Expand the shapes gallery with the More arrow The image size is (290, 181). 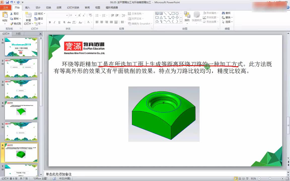click(x=181, y=22)
